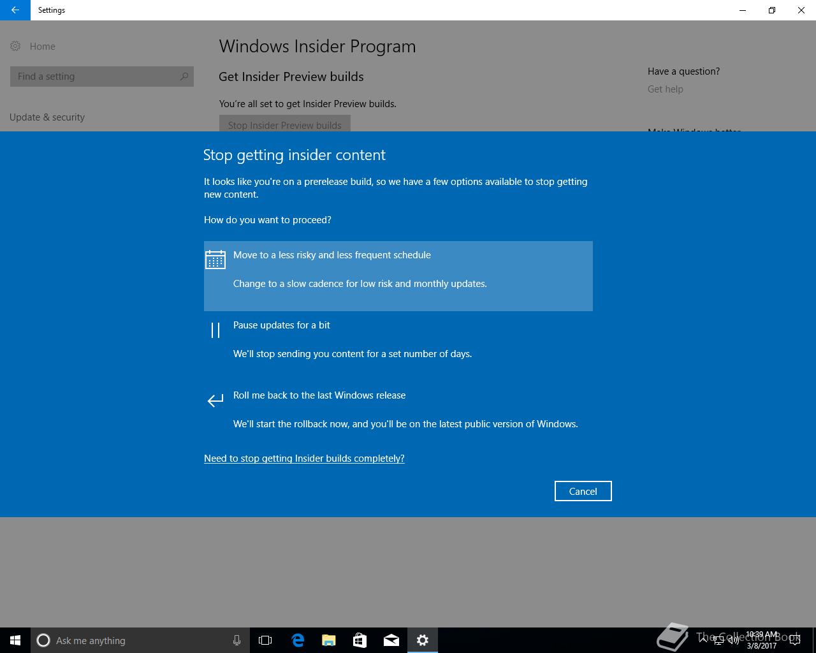Screen dimensions: 816x653
Task: Close the Settings window
Action: pyautogui.click(x=801, y=10)
